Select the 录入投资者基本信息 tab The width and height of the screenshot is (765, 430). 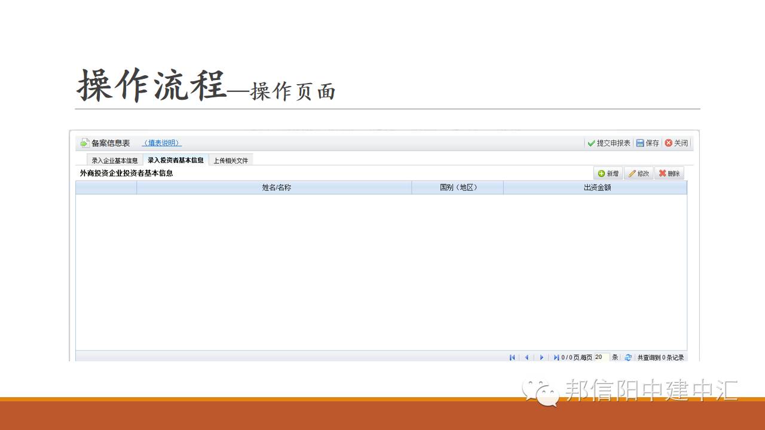176,160
